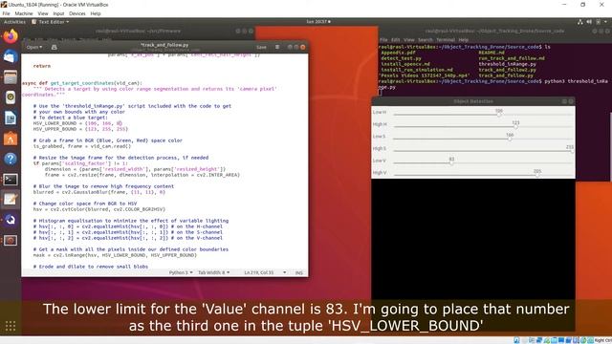This screenshot has height=344, width=612.
Task: Open the right terminal's Terminal menu
Action: [446, 40]
